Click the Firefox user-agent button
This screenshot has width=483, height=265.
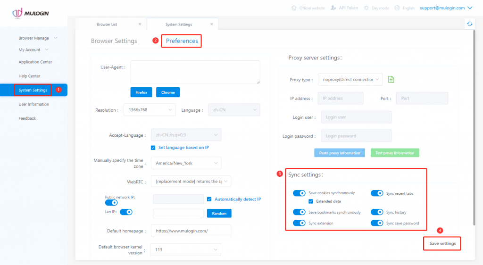tap(141, 92)
